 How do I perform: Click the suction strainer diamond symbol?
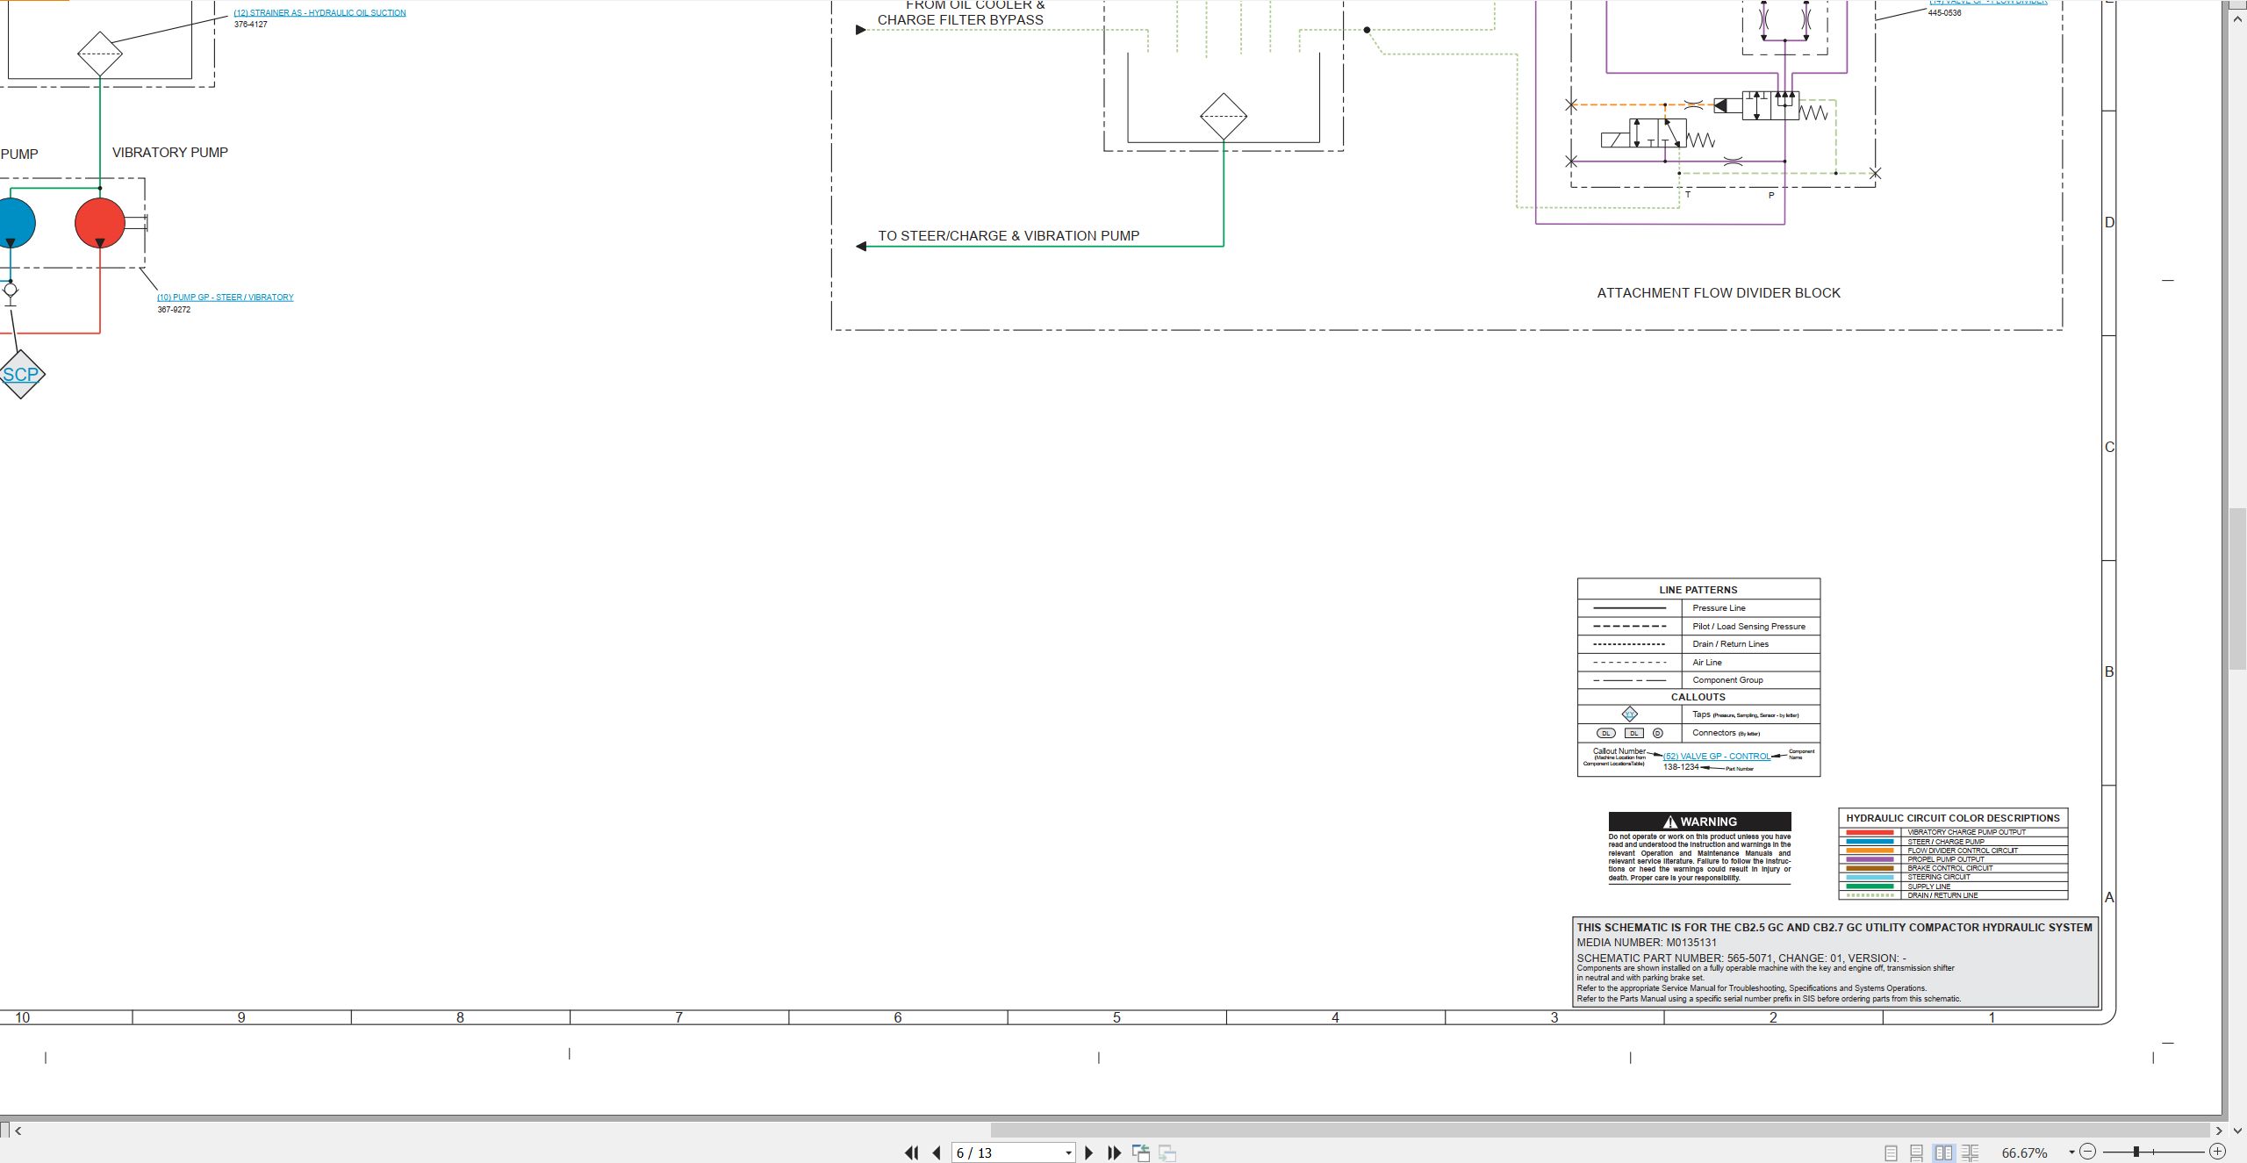click(99, 54)
